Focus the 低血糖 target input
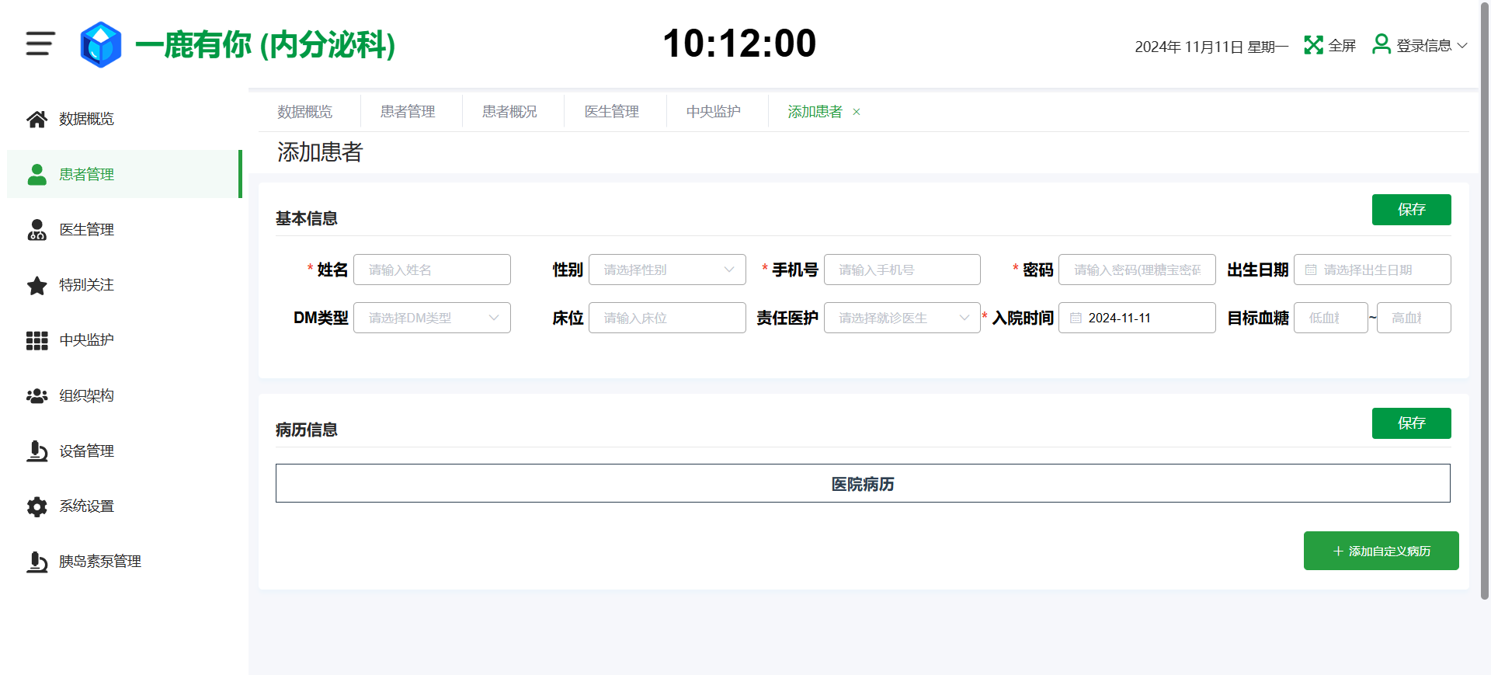This screenshot has height=675, width=1491. [x=1331, y=318]
